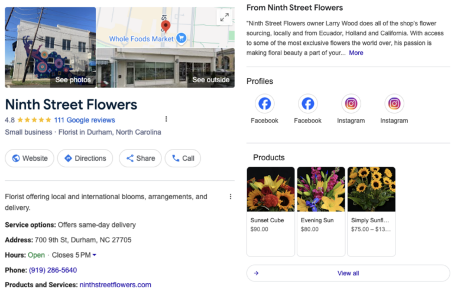Viewport: 454px width, 292px height.
Task: Open the 111 Google reviews link
Action: point(85,120)
